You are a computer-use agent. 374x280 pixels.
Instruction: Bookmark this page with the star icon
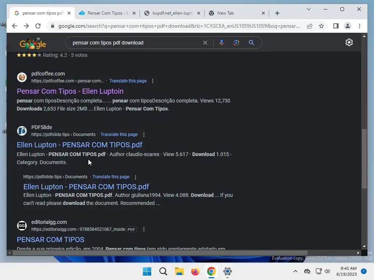[x=321, y=26]
